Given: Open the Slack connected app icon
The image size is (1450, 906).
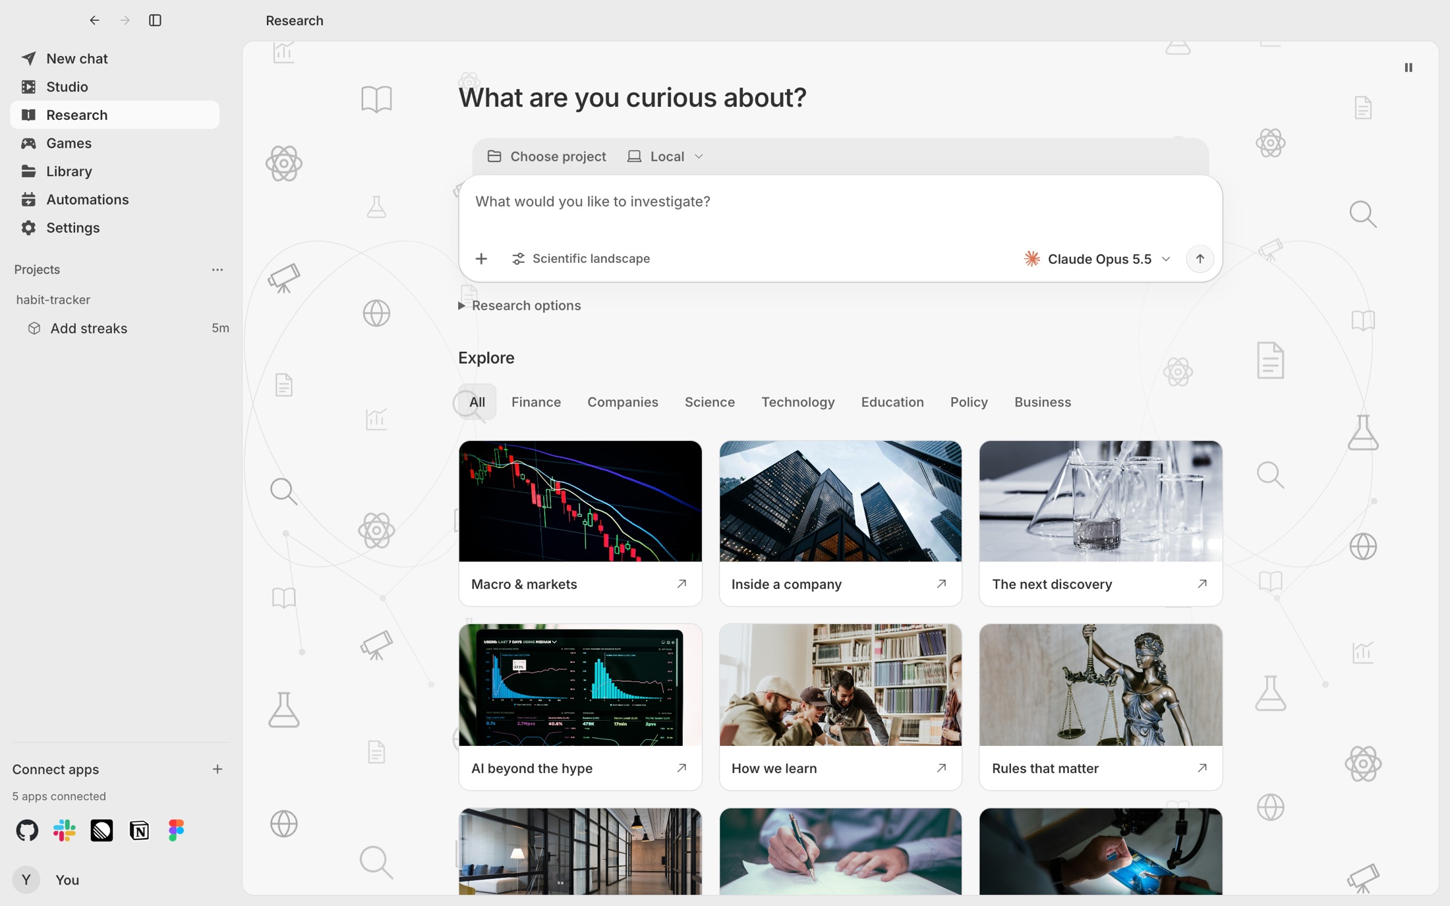Looking at the screenshot, I should [65, 830].
